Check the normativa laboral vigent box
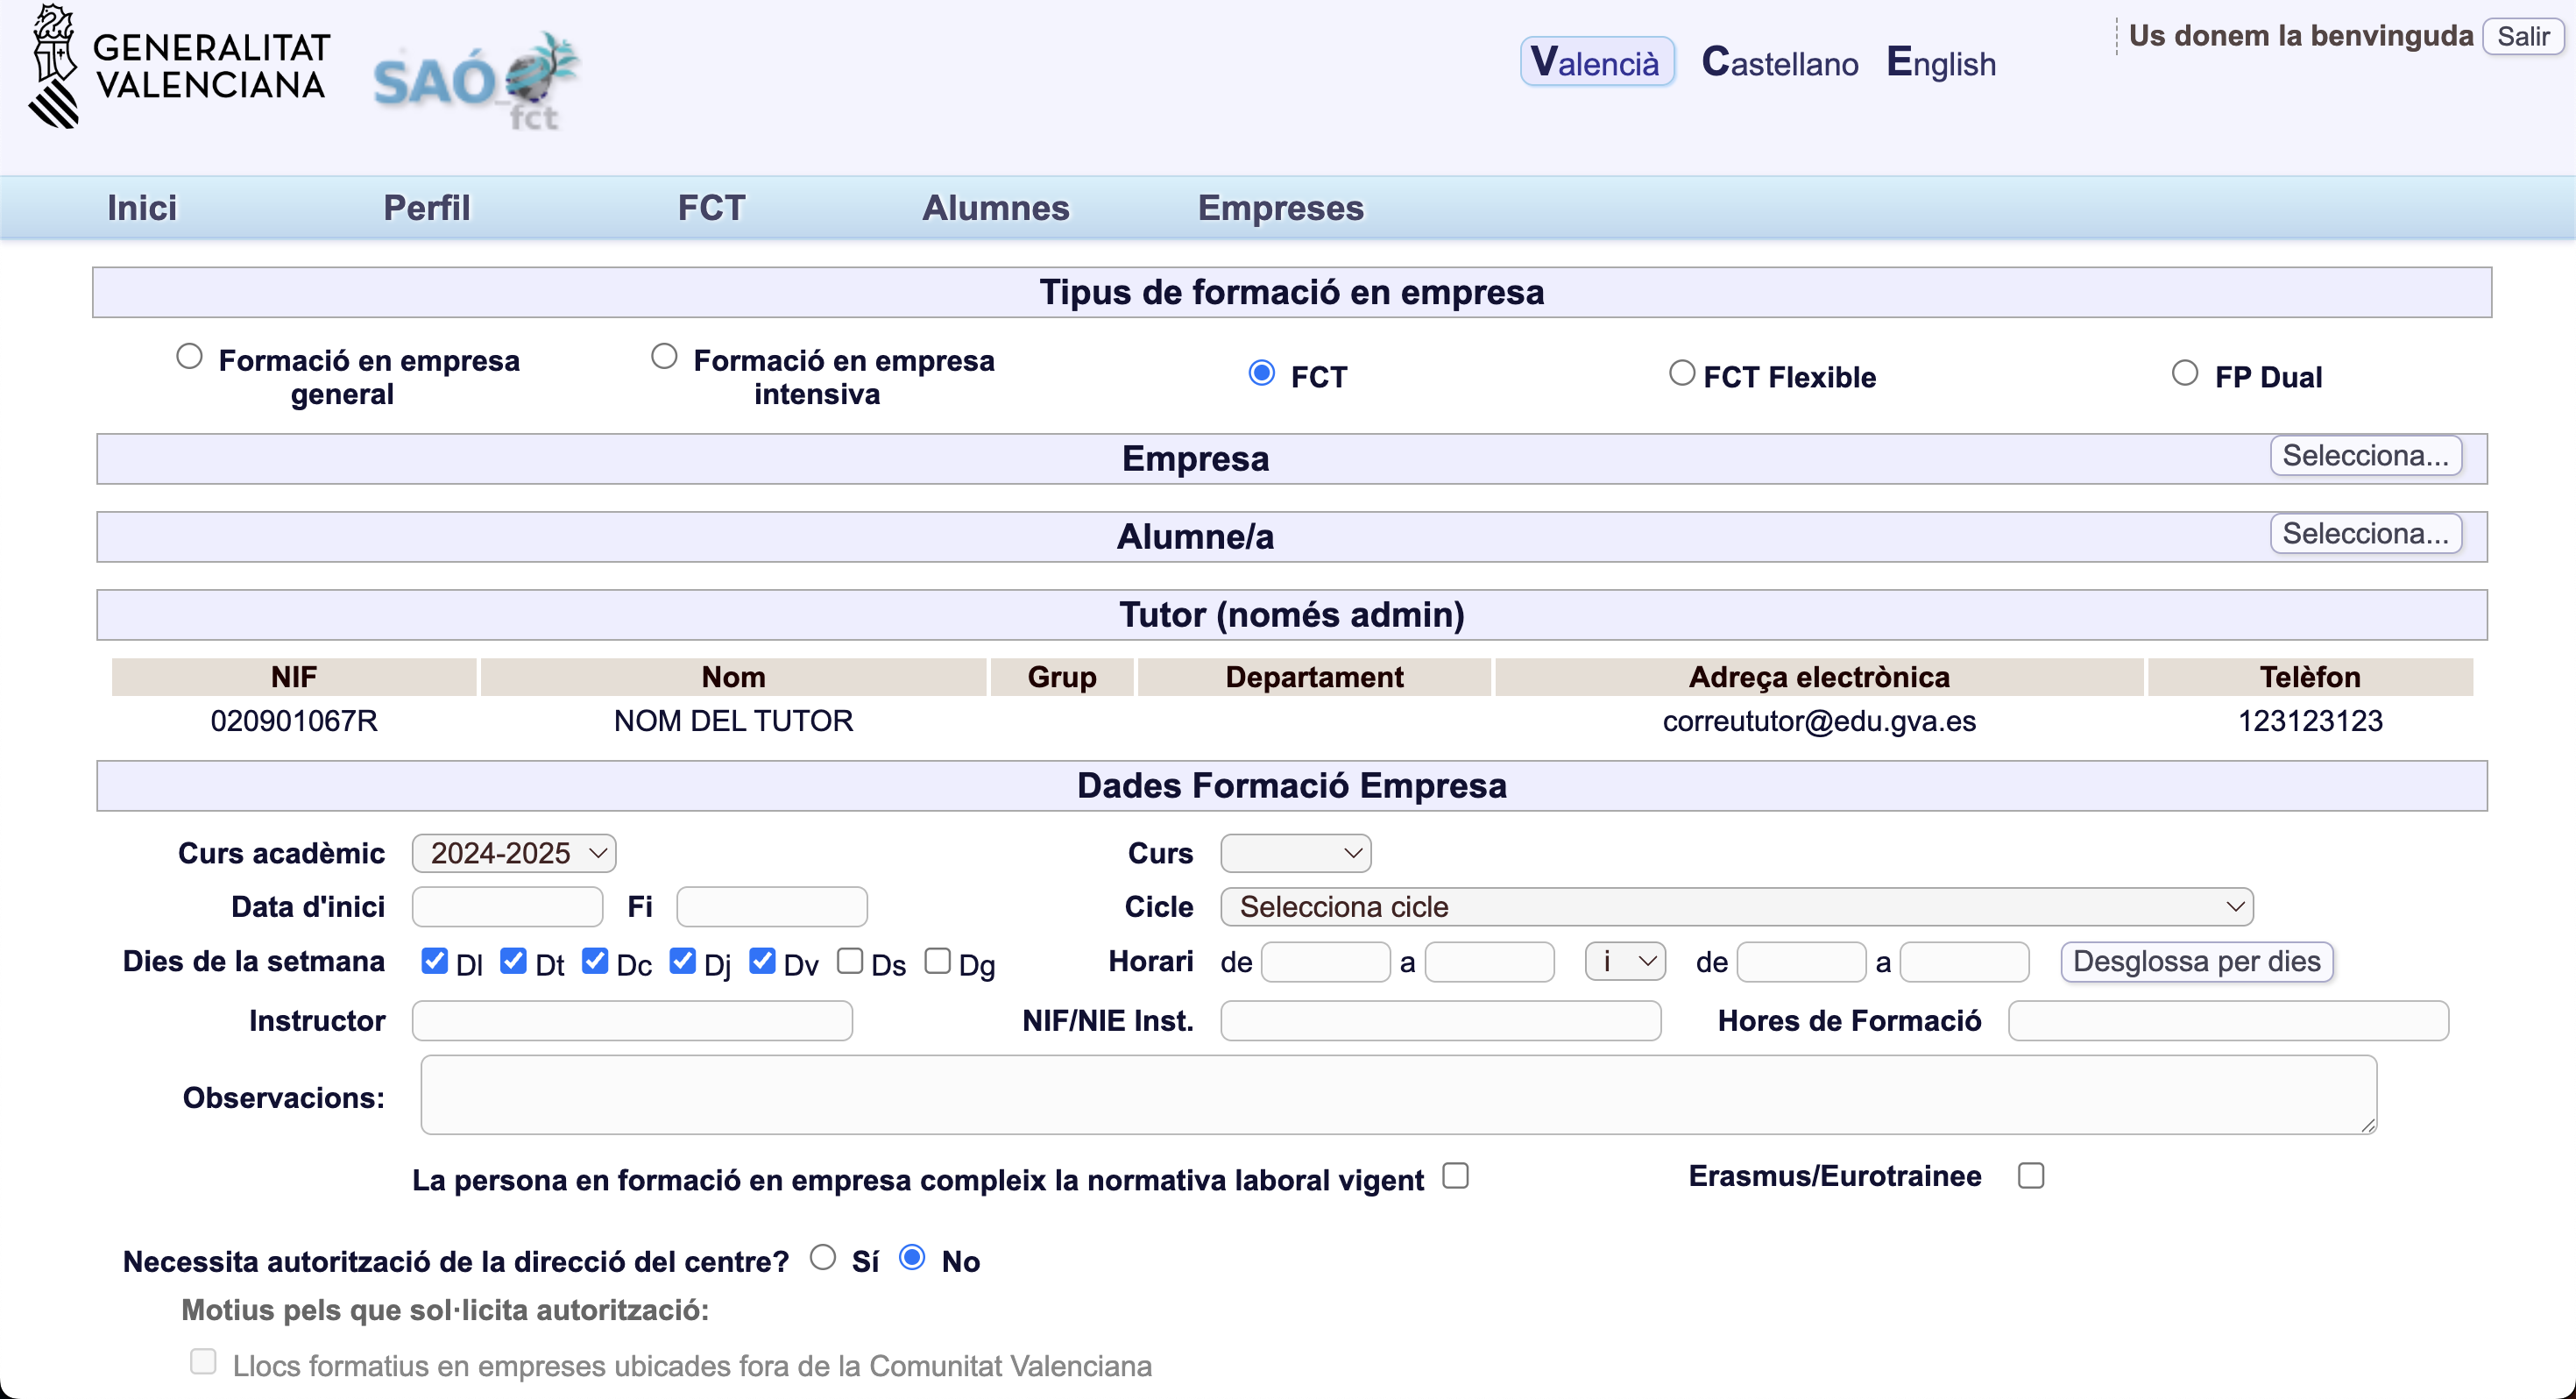Viewport: 2576px width, 1399px height. [1455, 1175]
